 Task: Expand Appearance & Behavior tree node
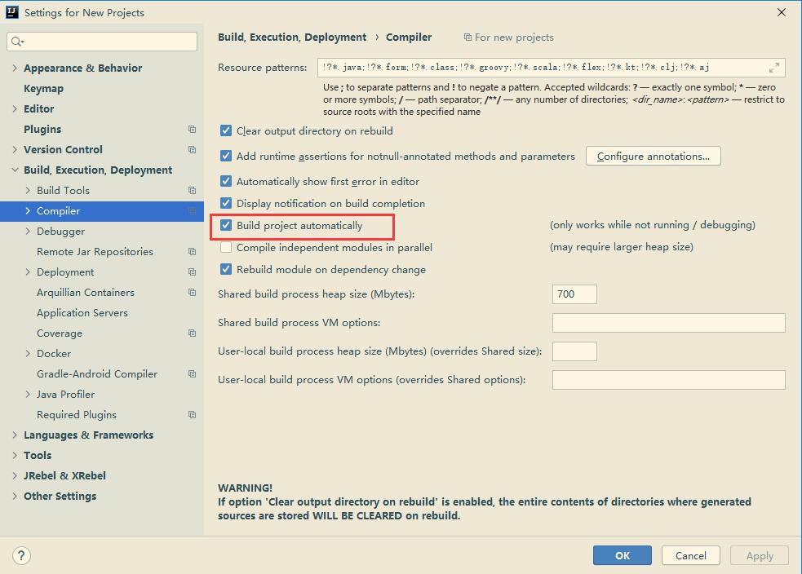click(15, 68)
